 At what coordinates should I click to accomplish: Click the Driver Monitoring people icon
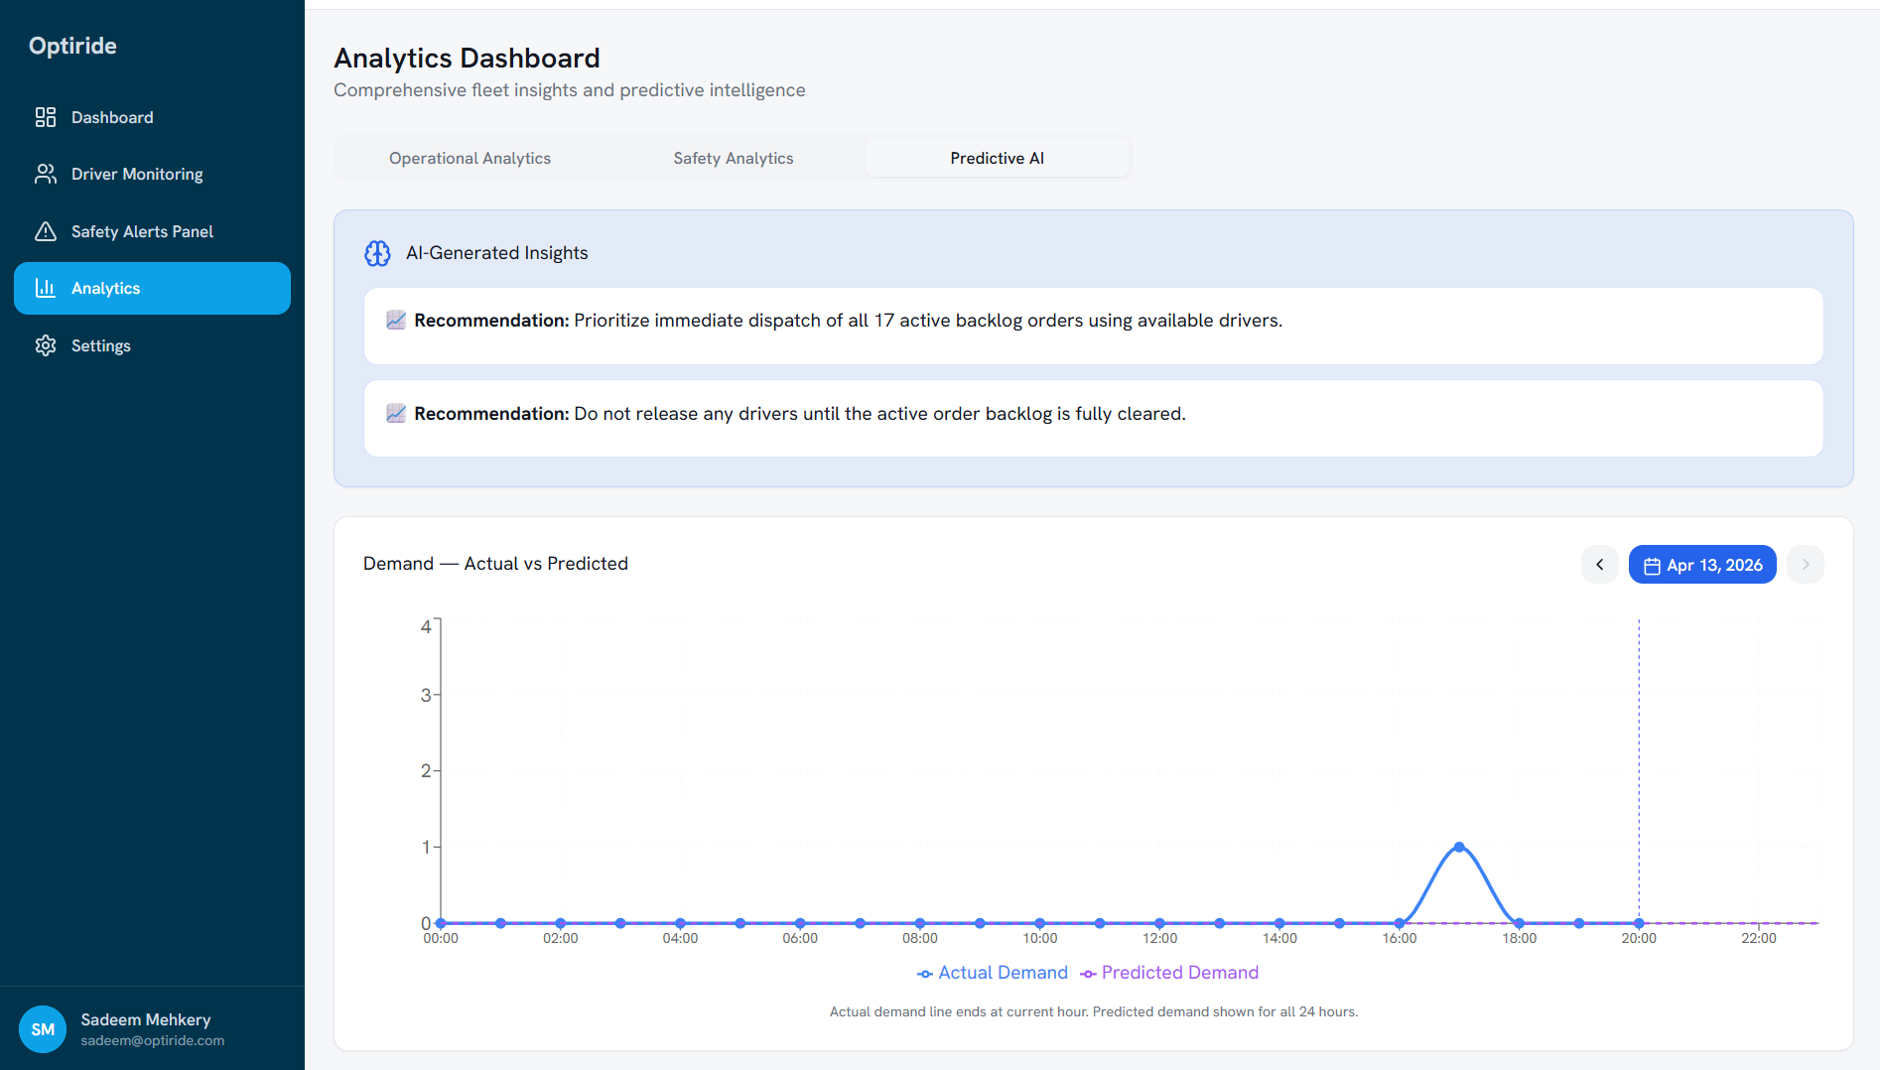coord(46,174)
